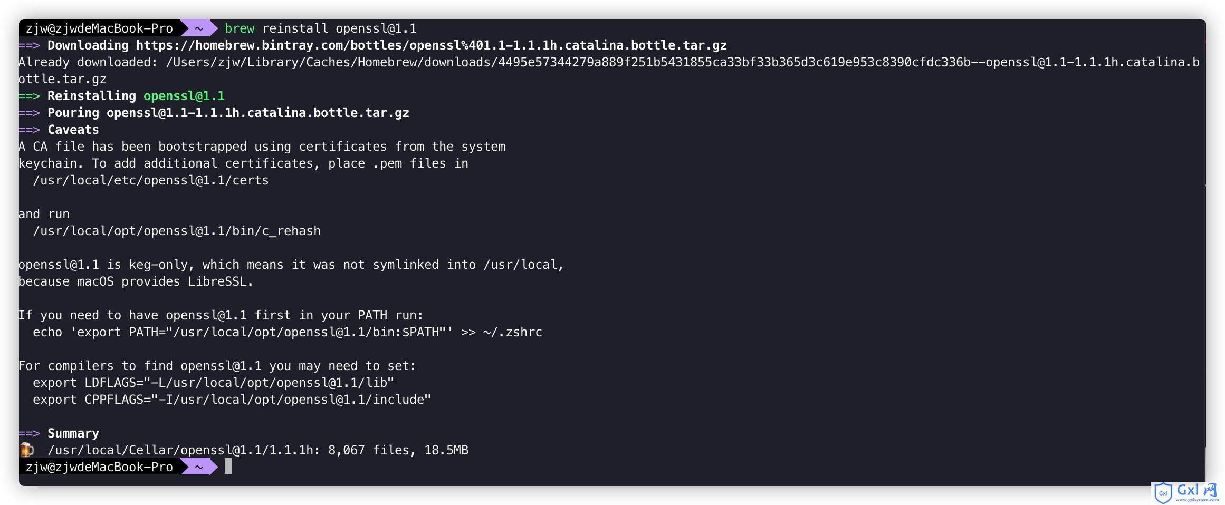The width and height of the screenshot is (1225, 505).
Task: Click the green arrow before Summary
Action: [29, 433]
